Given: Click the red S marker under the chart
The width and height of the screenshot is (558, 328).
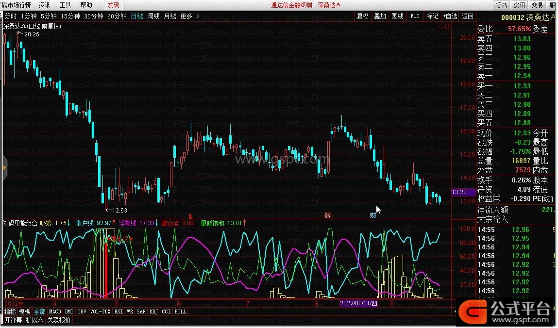Looking at the screenshot, I should pos(190,216).
